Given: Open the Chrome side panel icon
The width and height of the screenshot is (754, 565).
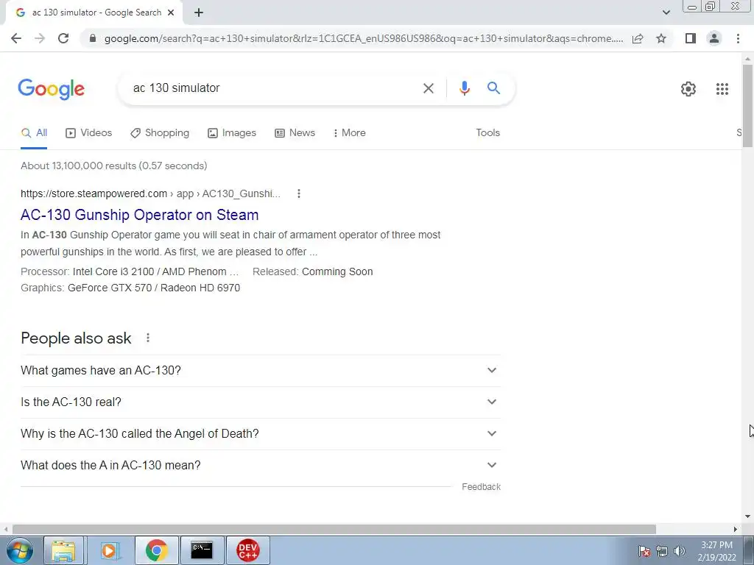Looking at the screenshot, I should (x=691, y=38).
